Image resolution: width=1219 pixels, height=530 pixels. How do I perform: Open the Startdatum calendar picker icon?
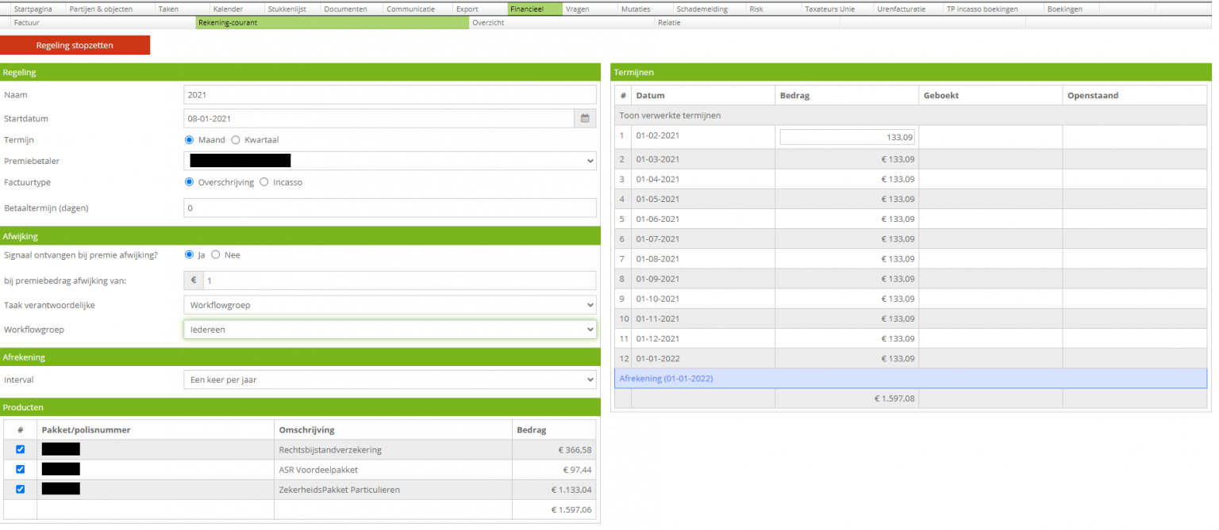[585, 119]
